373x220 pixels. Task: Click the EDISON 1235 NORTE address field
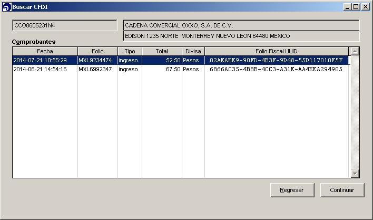(x=241, y=36)
